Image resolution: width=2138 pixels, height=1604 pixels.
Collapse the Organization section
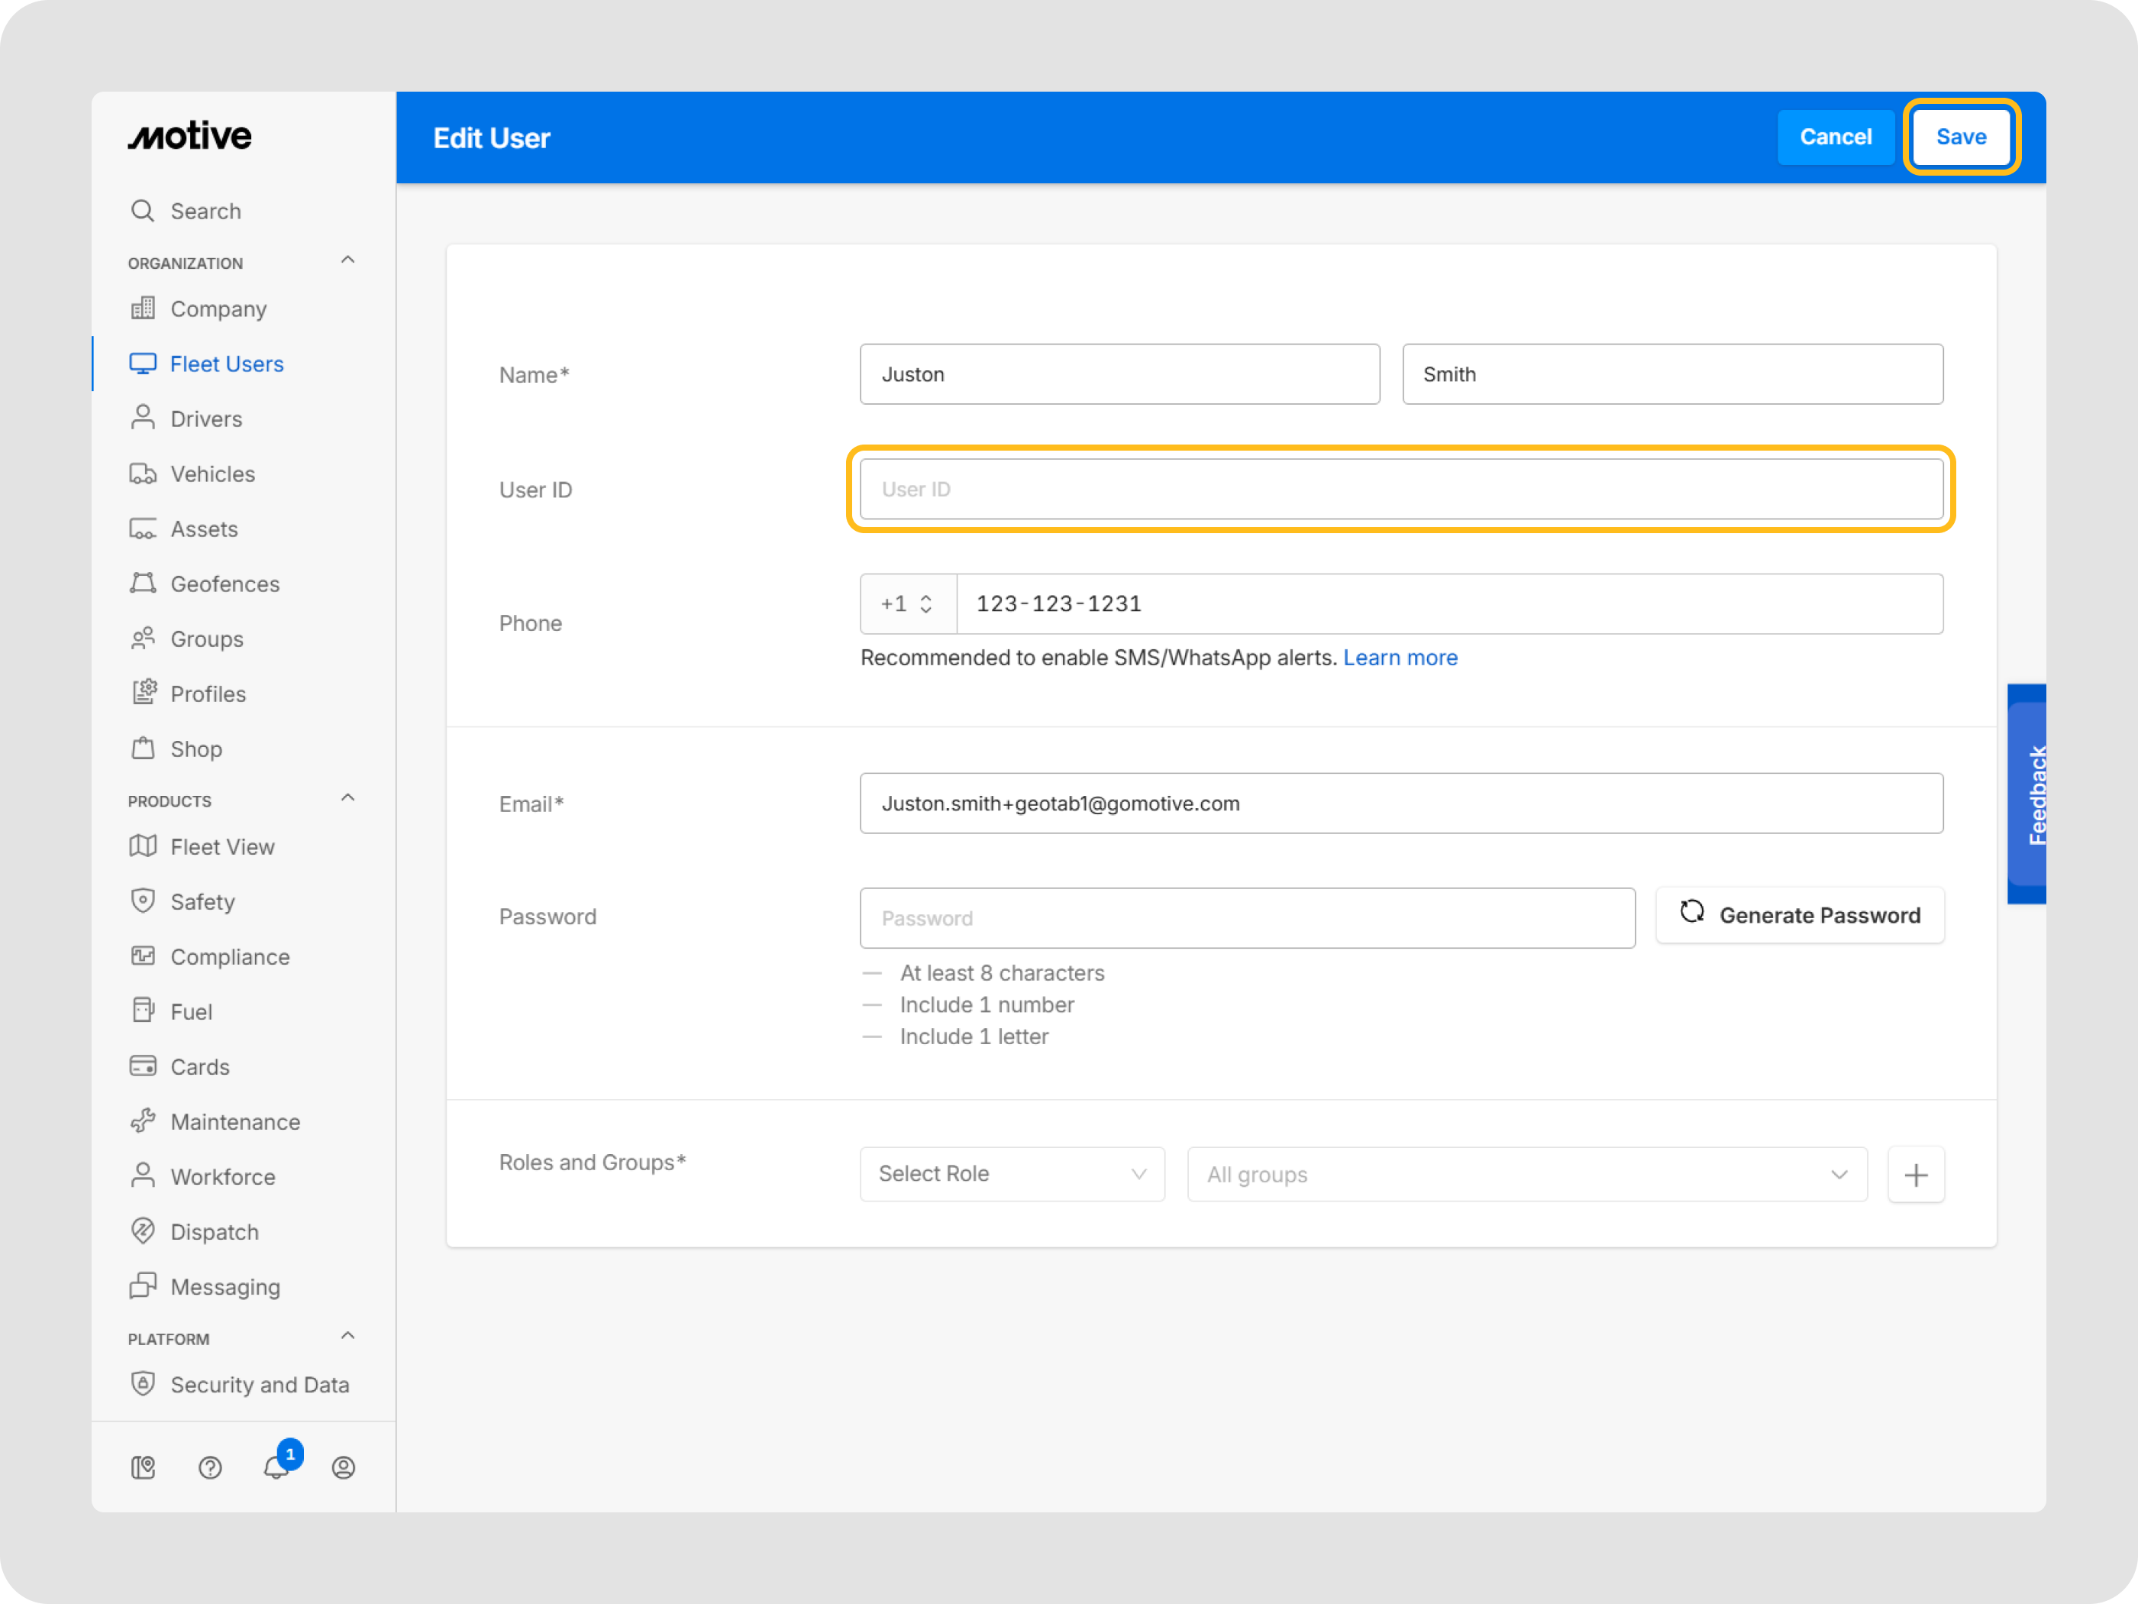click(x=348, y=260)
